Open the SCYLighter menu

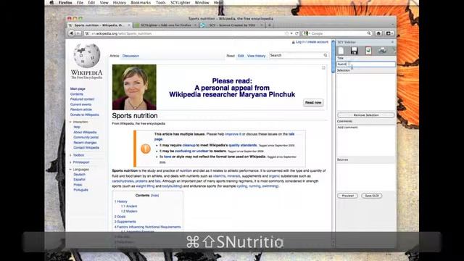(181, 2)
